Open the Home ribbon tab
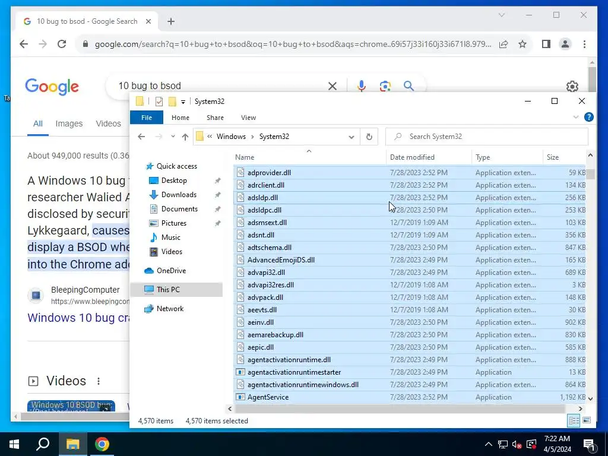The width and height of the screenshot is (608, 456). pyautogui.click(x=180, y=118)
